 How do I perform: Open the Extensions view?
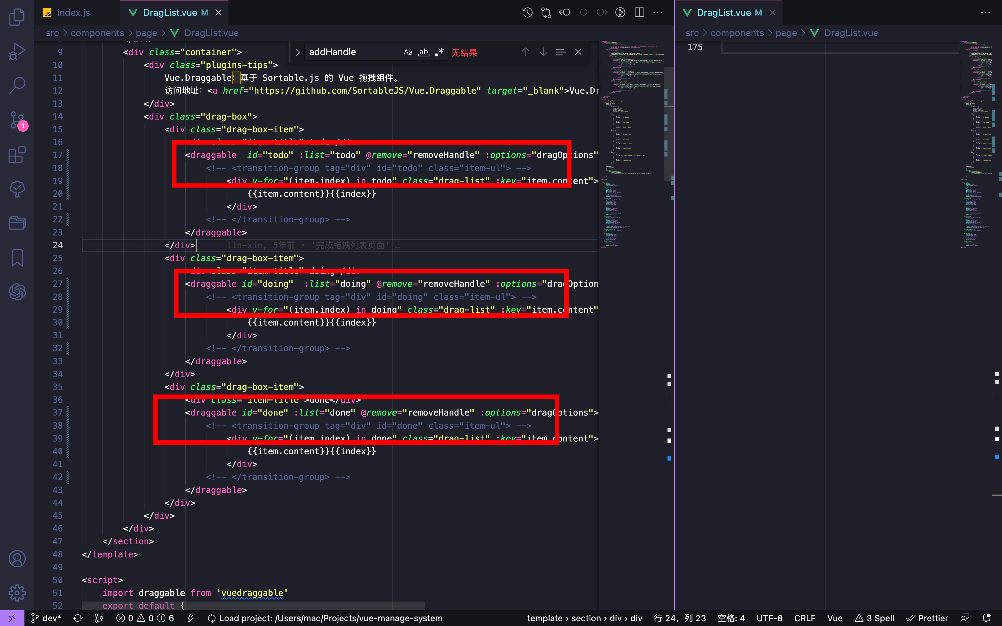(17, 154)
